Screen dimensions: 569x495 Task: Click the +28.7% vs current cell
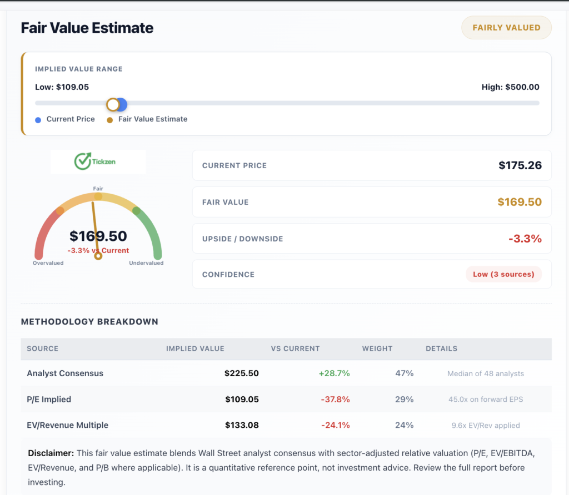[334, 373]
